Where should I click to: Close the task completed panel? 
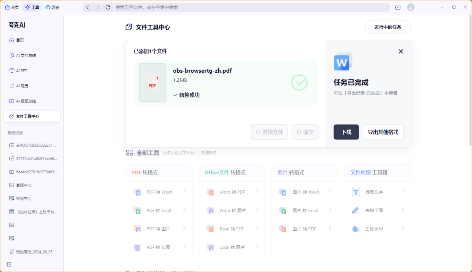click(x=401, y=51)
